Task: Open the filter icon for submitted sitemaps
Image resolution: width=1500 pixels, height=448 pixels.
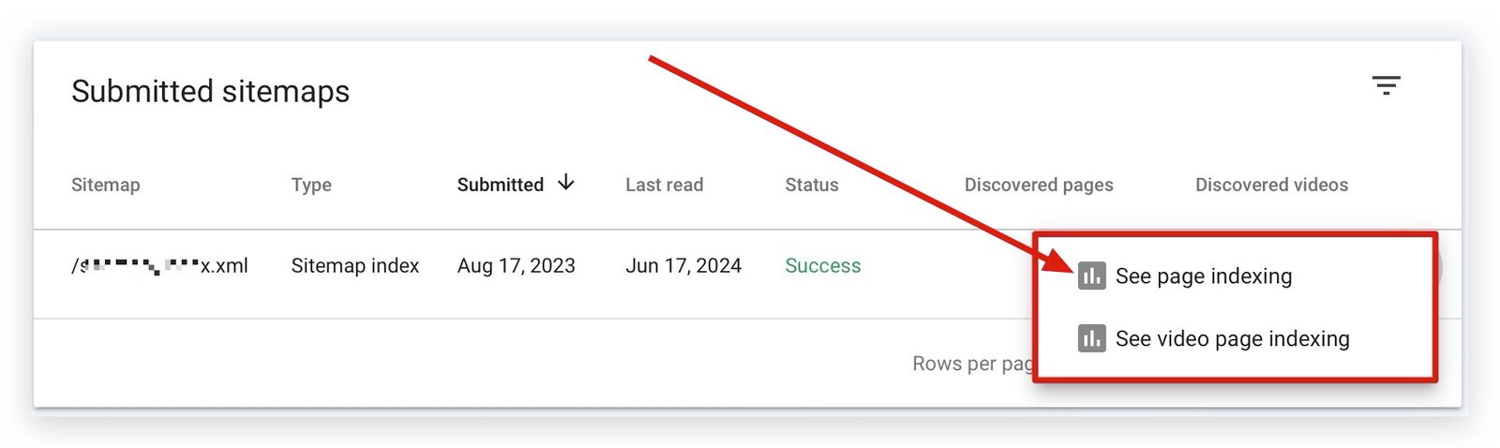Action: point(1386,86)
